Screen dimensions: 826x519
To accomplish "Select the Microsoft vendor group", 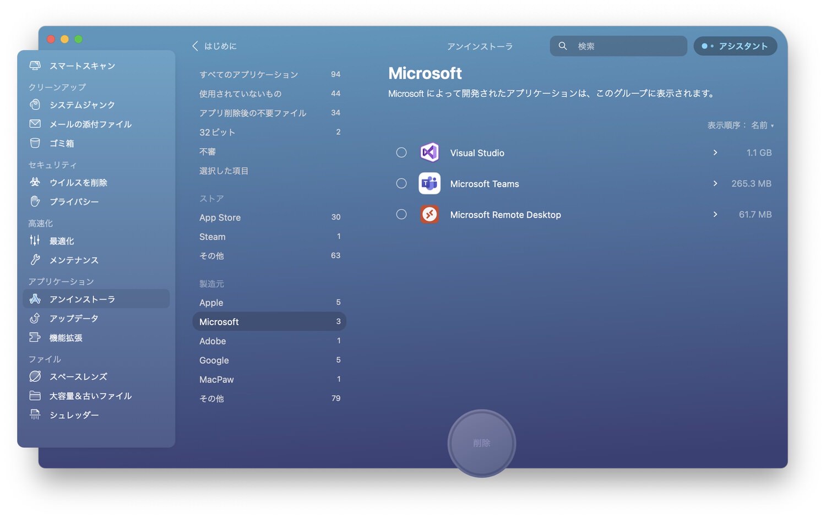I will pos(269,321).
